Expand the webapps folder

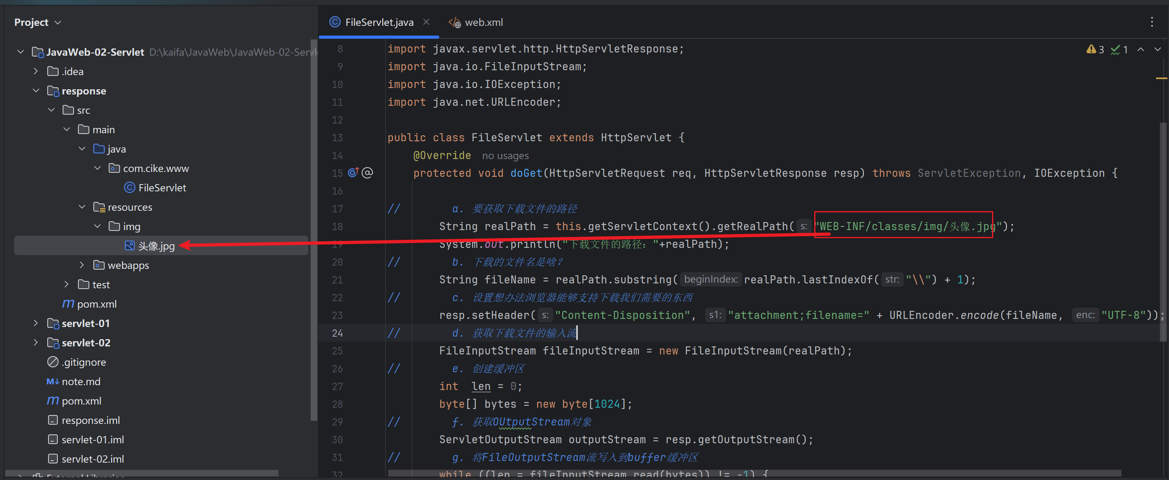pos(82,265)
